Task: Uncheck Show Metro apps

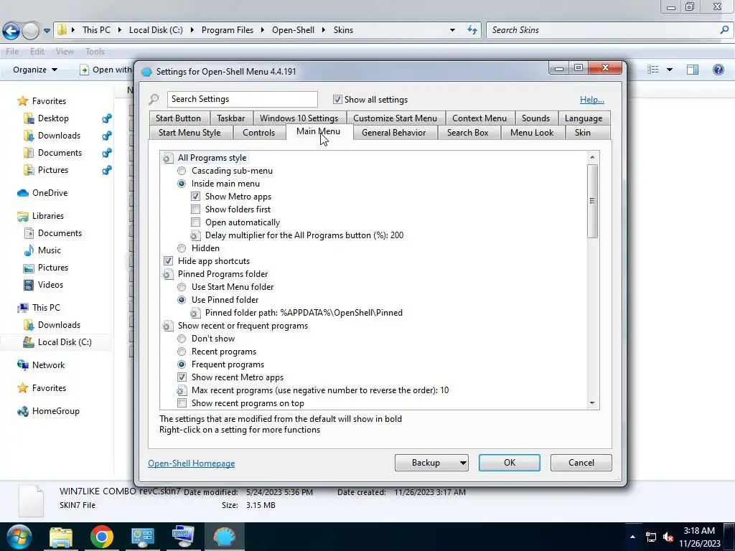Action: pos(195,197)
